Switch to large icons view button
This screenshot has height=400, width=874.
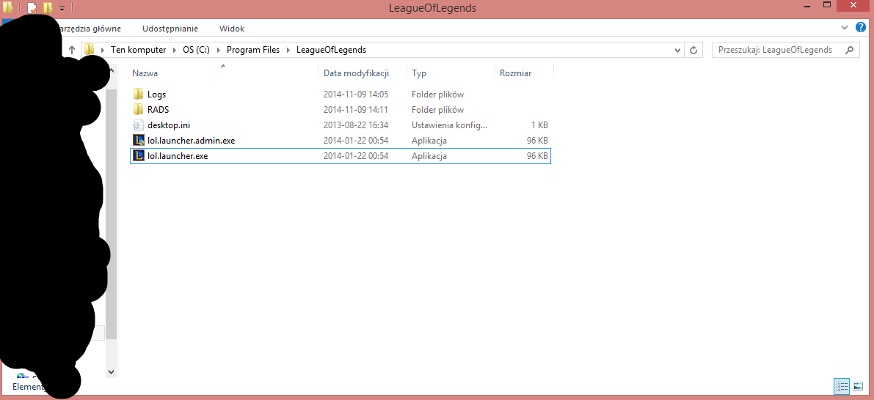[857, 385]
